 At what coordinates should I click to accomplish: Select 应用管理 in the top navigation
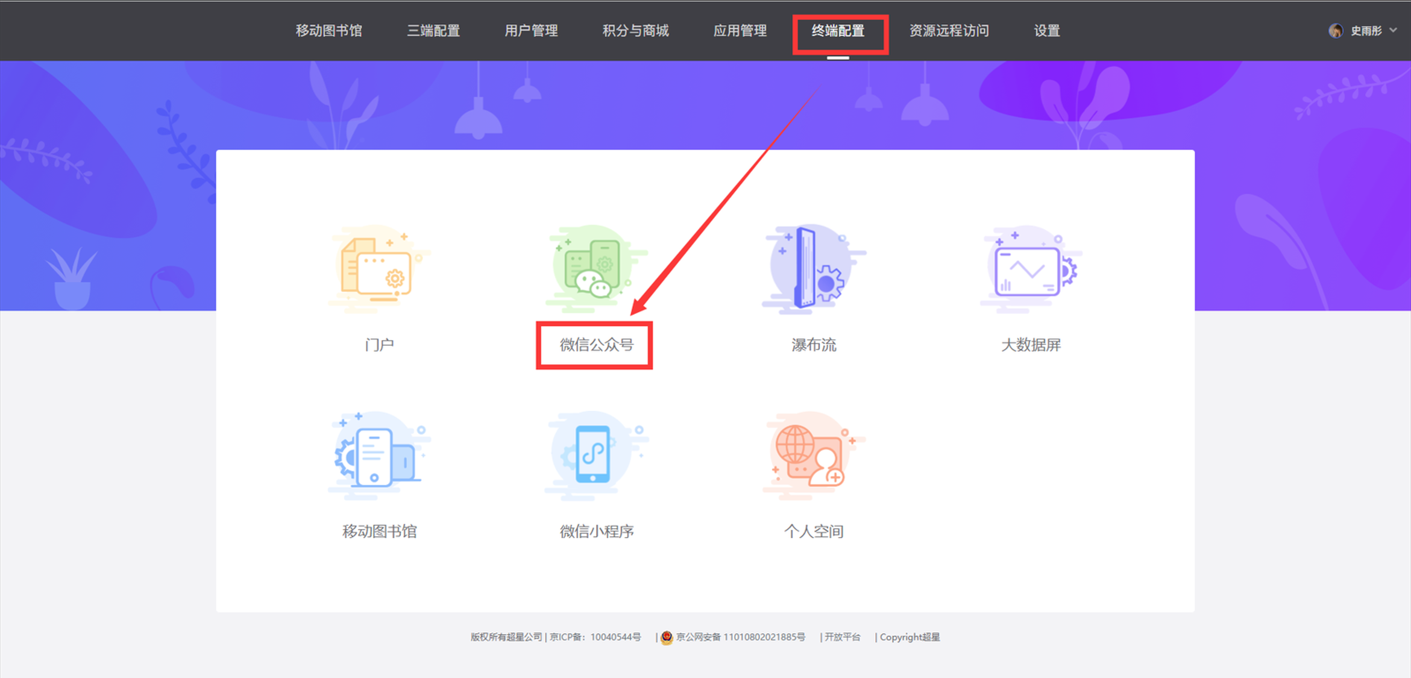[x=740, y=31]
